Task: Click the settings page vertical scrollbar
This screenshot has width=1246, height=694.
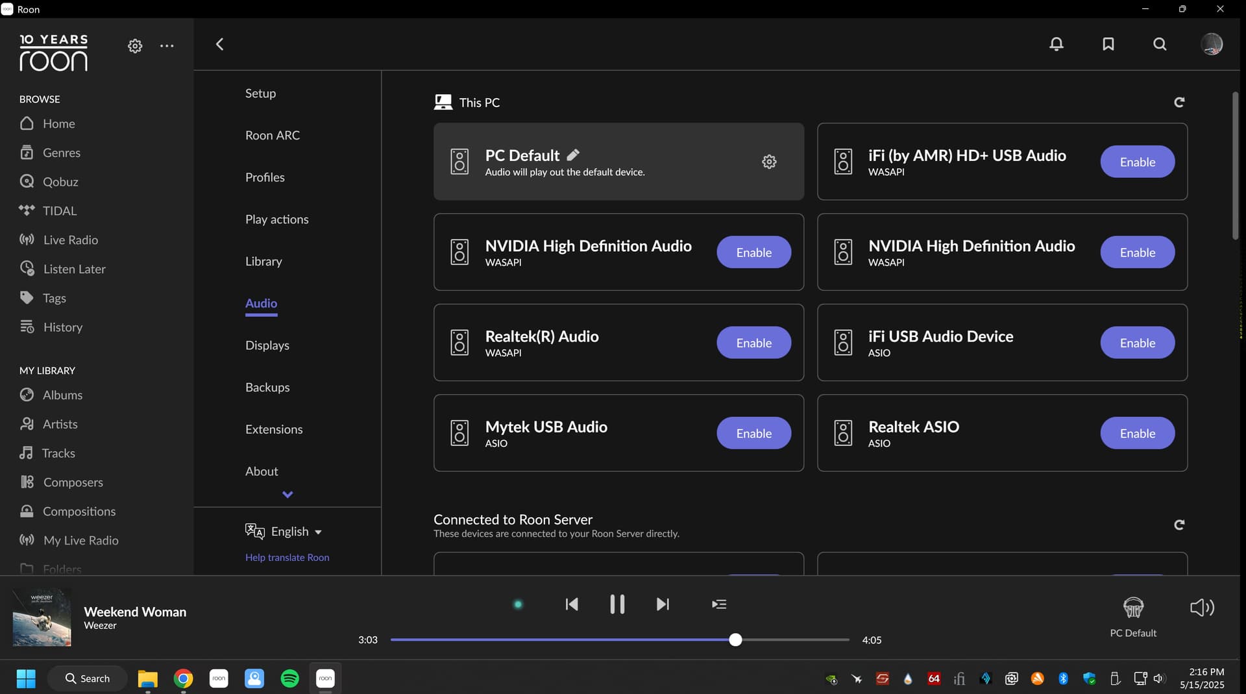Action: click(x=1236, y=166)
